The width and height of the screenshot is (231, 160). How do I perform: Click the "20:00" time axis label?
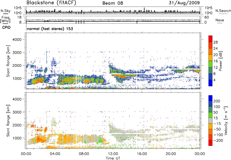pos(171,154)
